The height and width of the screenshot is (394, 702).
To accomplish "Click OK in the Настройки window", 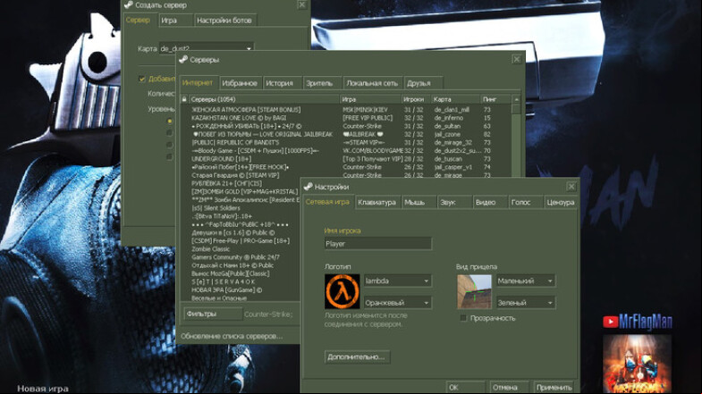I will point(466,387).
